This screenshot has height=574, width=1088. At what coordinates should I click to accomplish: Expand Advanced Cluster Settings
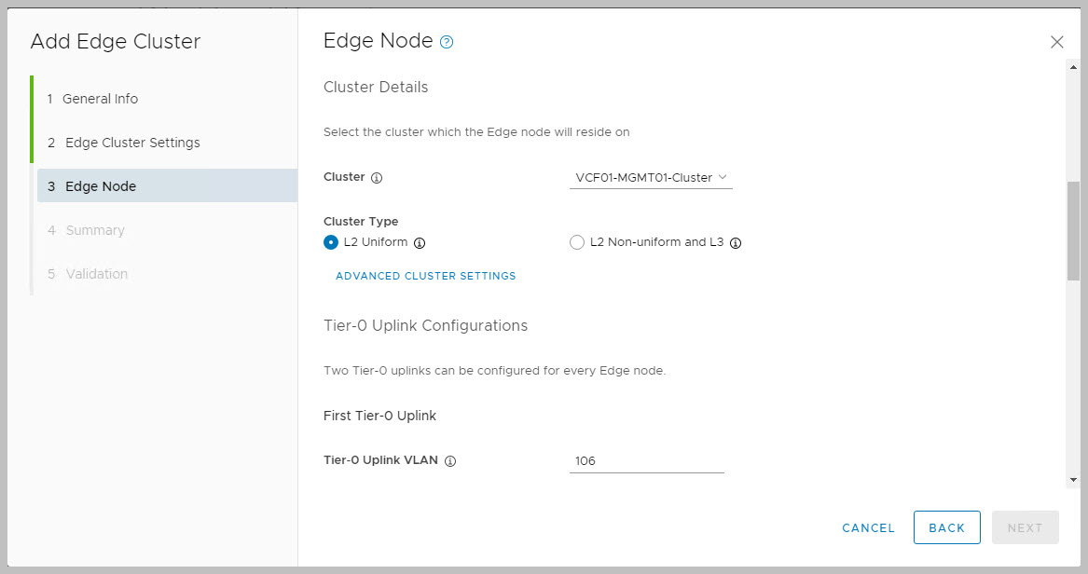pyautogui.click(x=426, y=276)
